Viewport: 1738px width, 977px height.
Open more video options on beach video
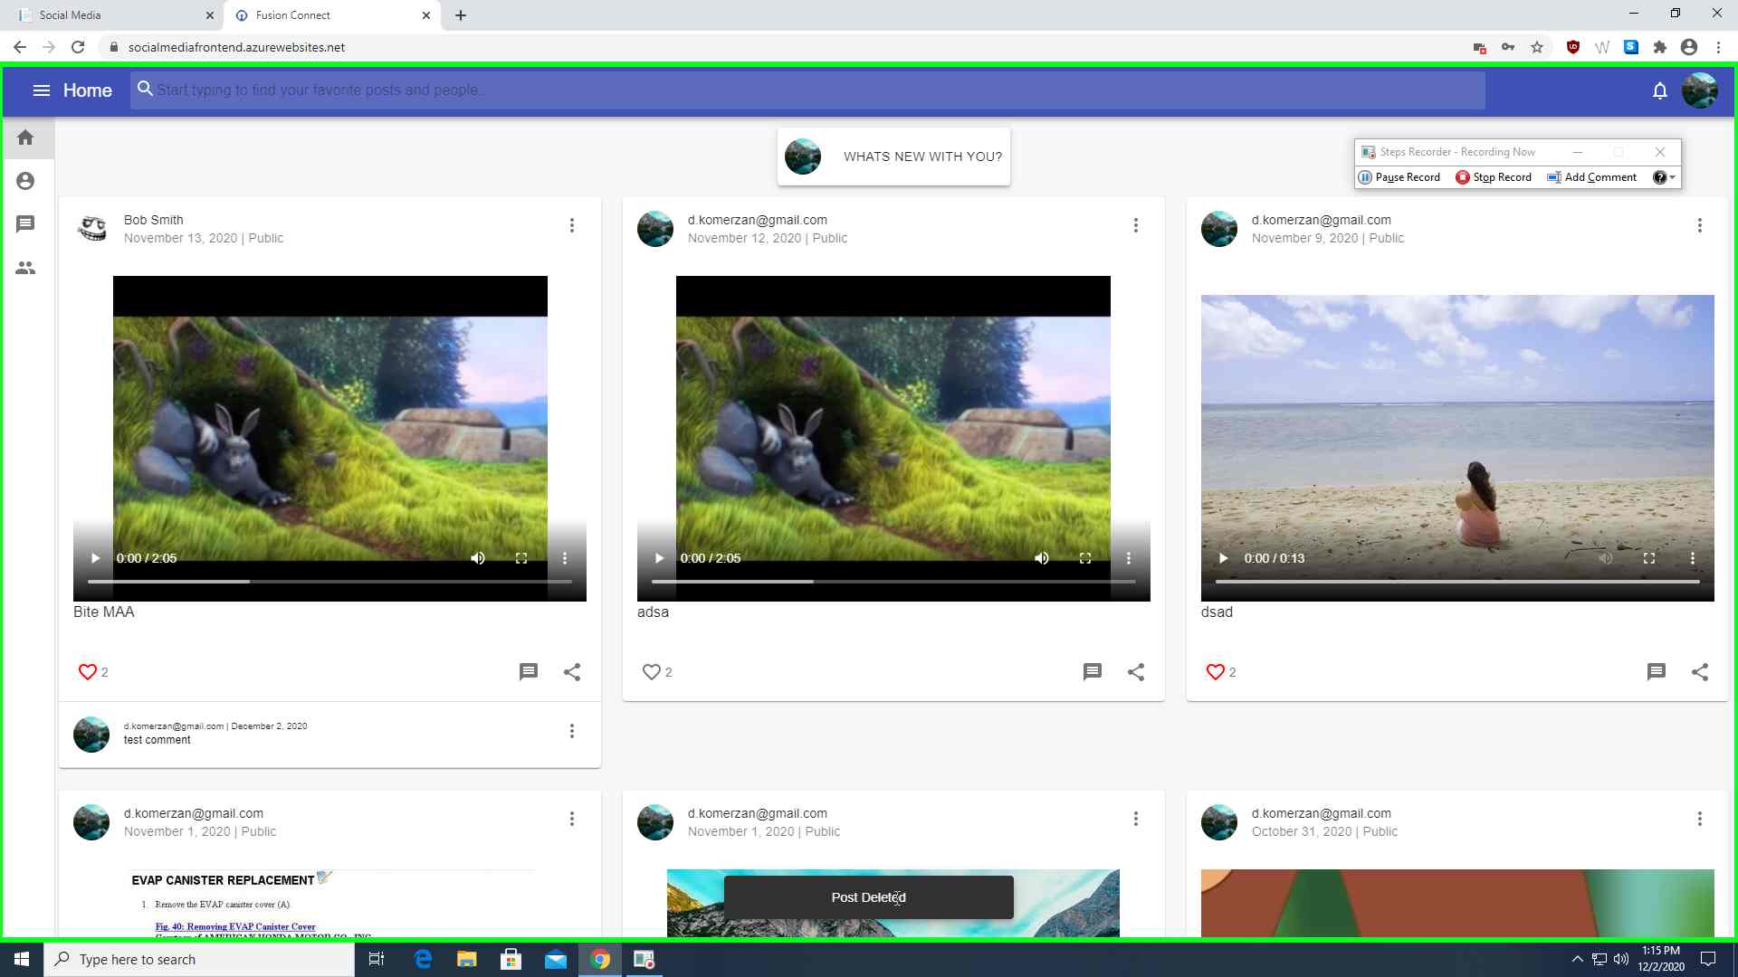click(x=1693, y=558)
